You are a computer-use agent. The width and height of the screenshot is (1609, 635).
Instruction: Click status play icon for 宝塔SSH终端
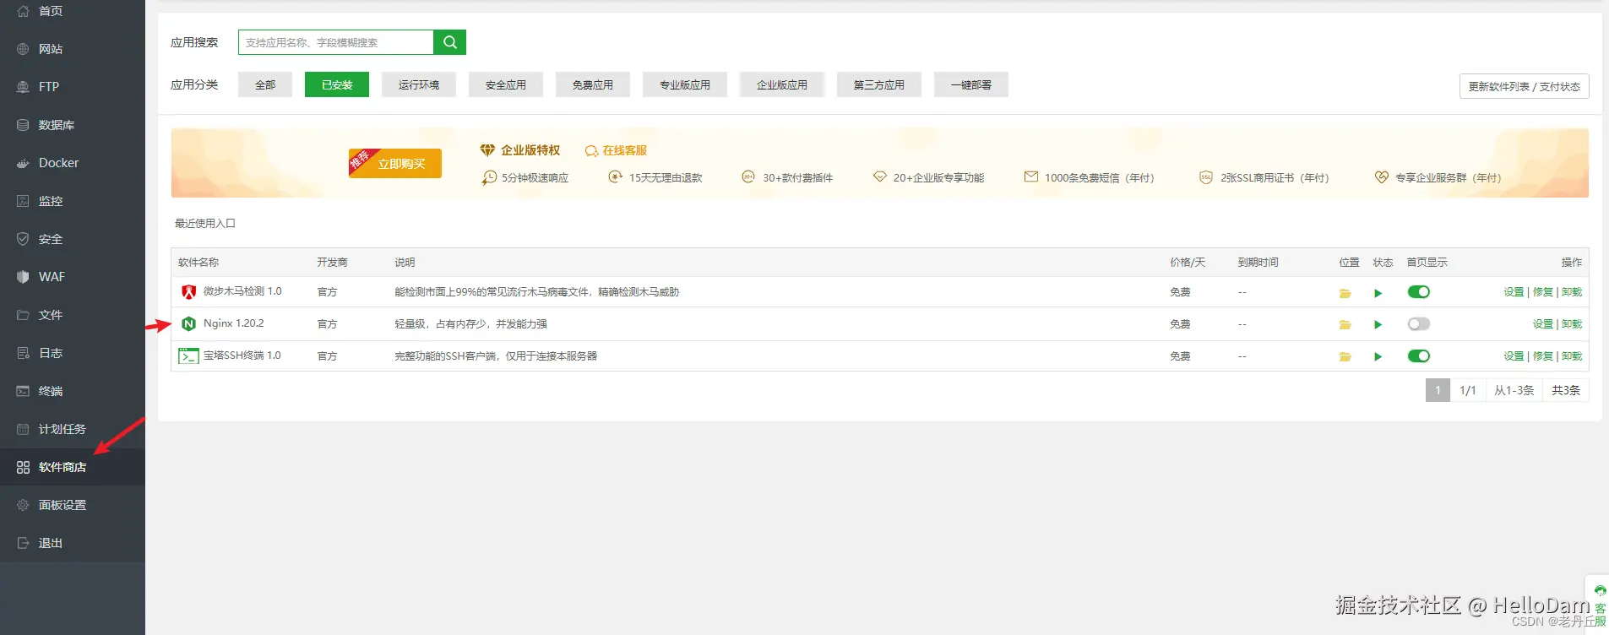[x=1378, y=357]
